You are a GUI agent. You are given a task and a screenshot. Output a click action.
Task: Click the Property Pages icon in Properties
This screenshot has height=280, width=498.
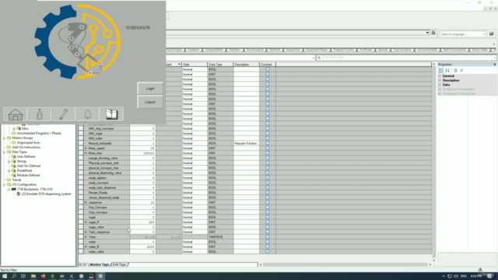pos(455,71)
